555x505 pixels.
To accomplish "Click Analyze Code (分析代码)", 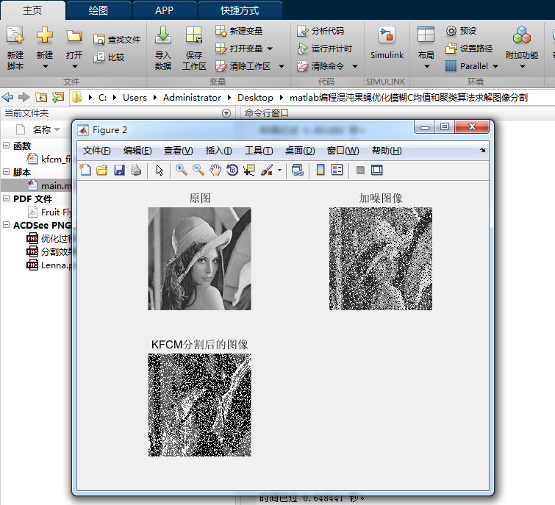I will pos(321,31).
